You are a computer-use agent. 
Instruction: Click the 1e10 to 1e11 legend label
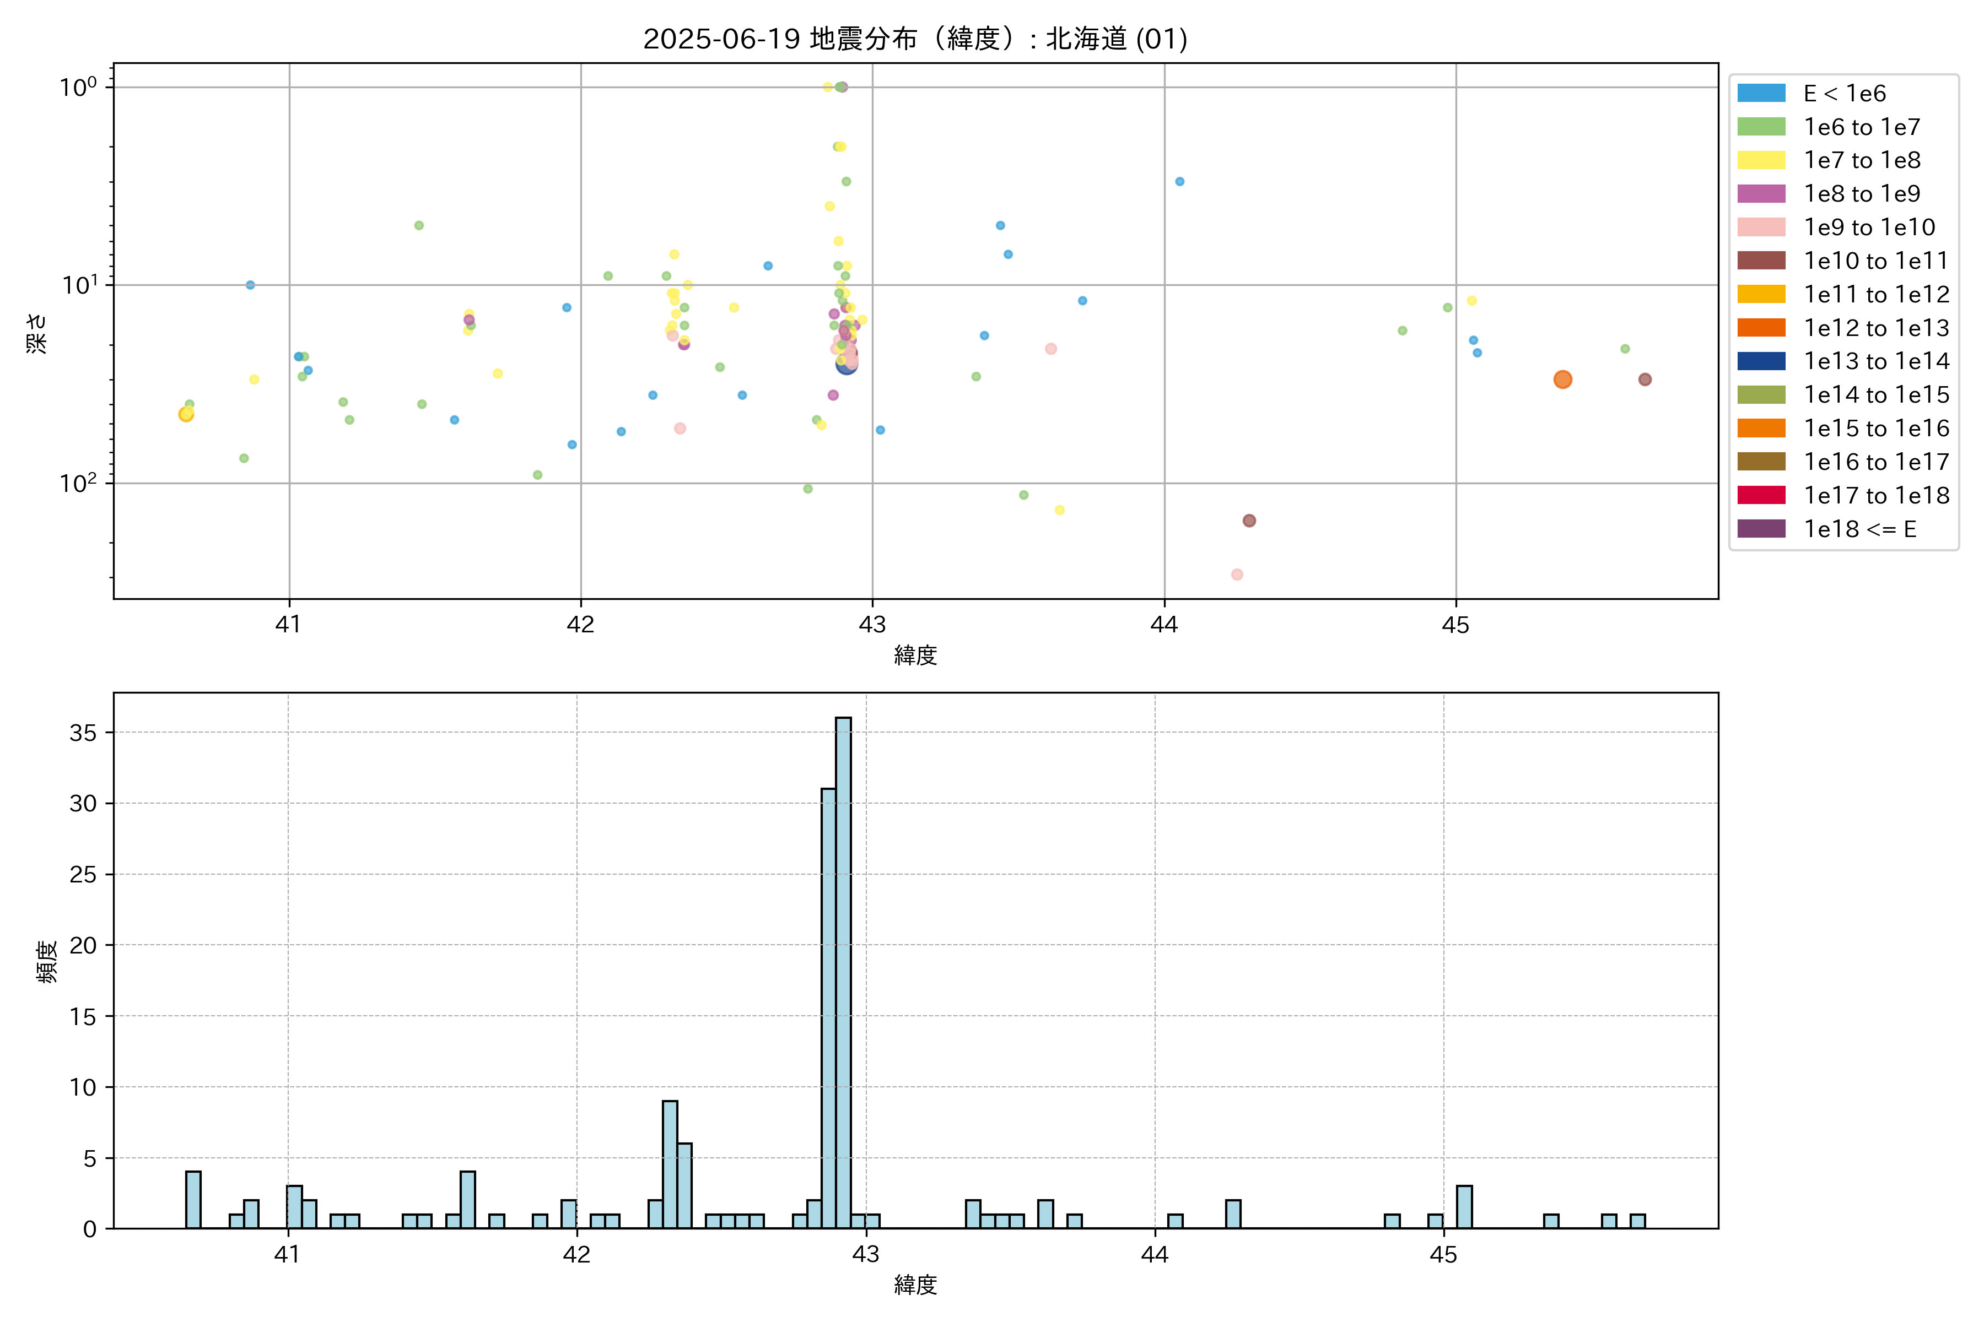1876,261
